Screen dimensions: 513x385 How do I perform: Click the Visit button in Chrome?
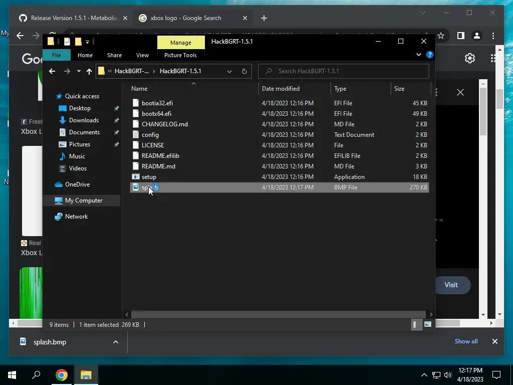pos(451,285)
